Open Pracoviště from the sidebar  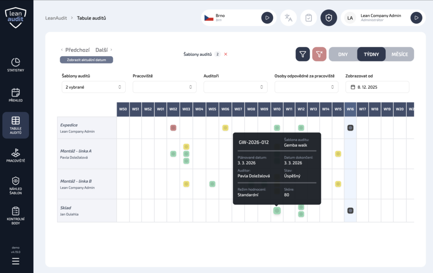(16, 156)
